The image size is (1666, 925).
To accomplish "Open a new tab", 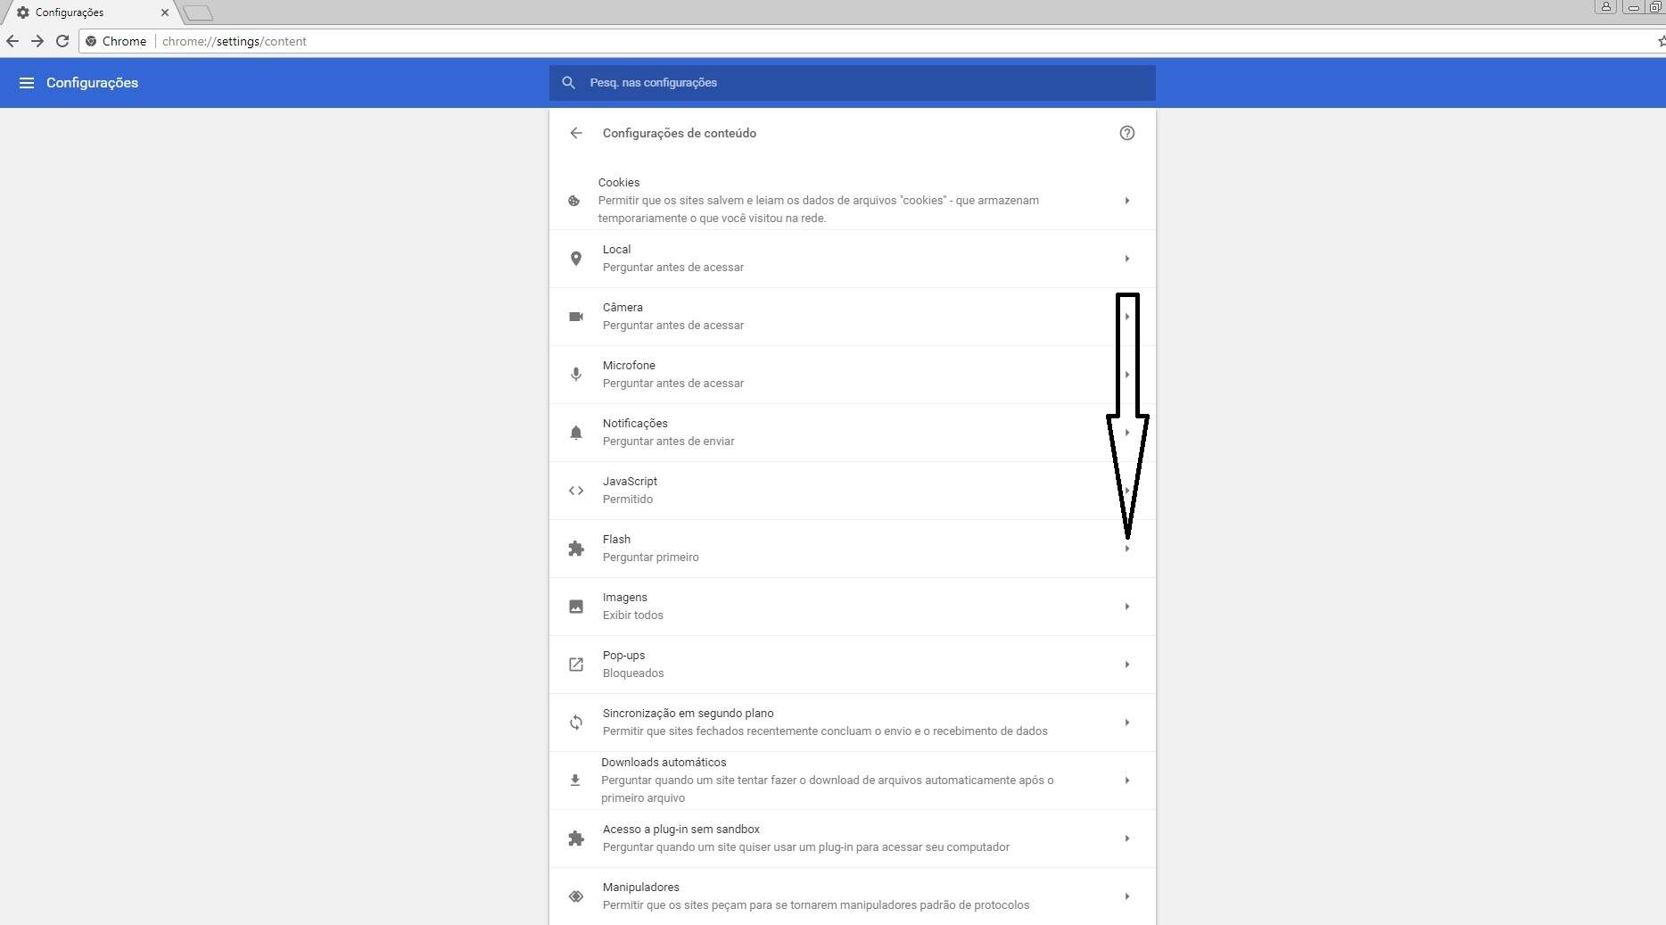I will click(198, 12).
